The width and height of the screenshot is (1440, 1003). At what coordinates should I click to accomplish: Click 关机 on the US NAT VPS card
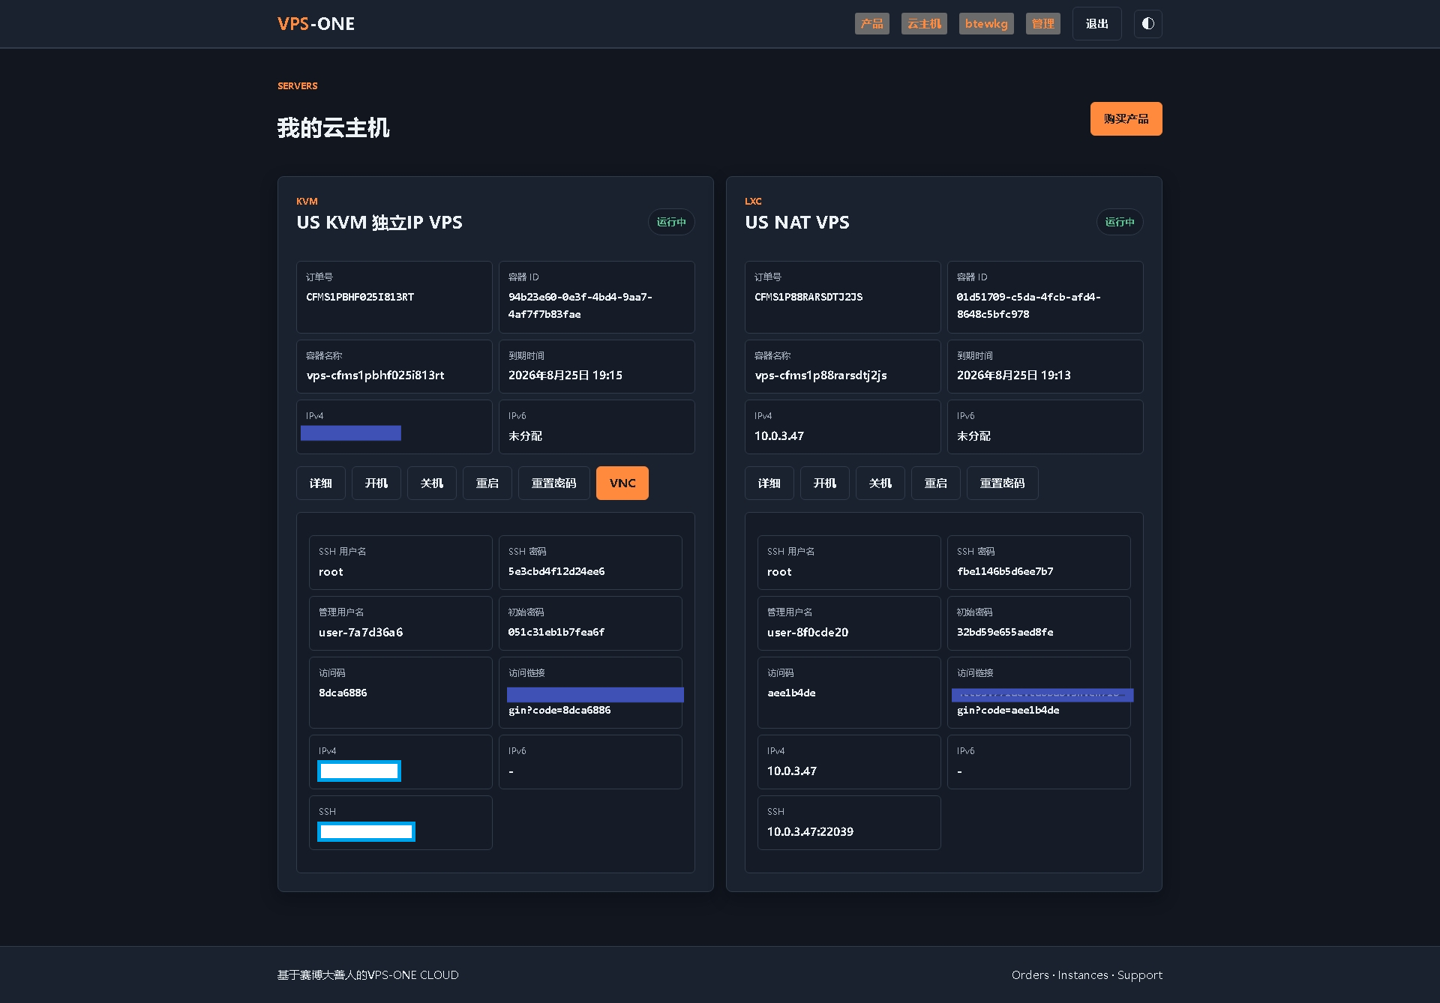click(x=880, y=483)
